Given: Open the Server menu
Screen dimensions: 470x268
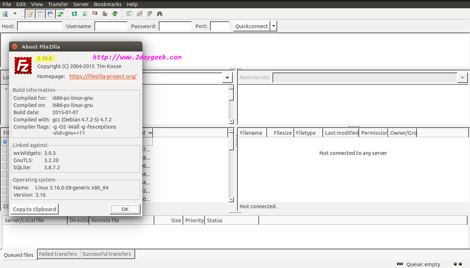Looking at the screenshot, I should pyautogui.click(x=81, y=4).
